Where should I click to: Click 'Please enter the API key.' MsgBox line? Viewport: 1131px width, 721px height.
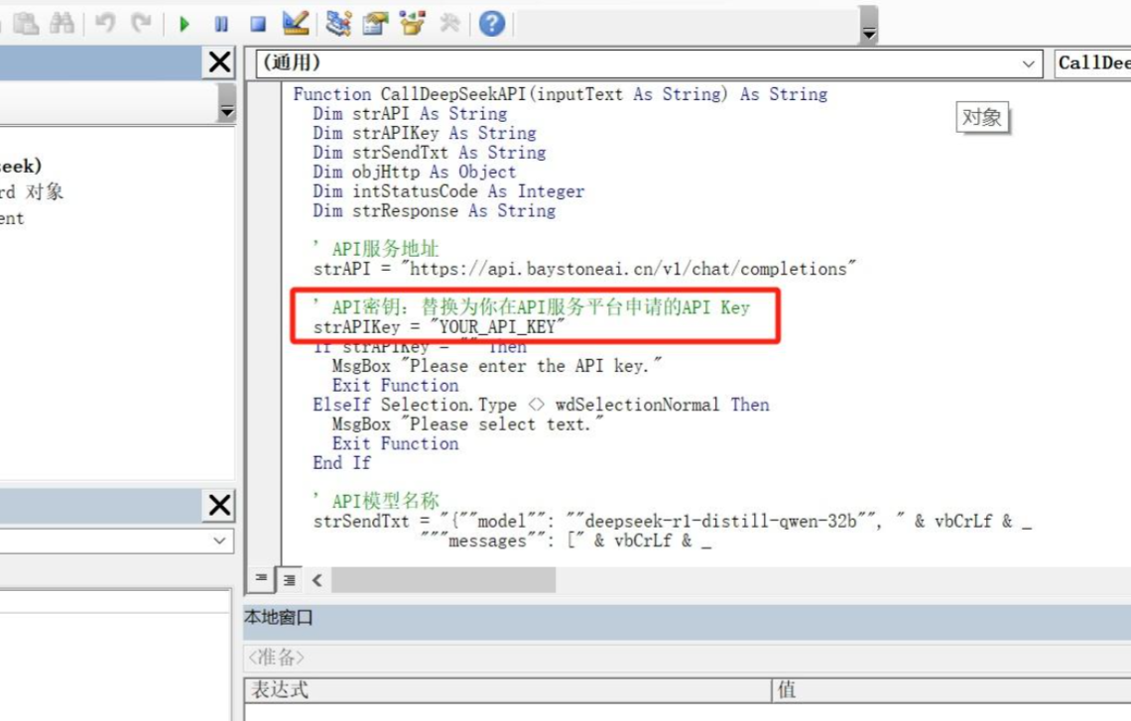click(x=497, y=366)
